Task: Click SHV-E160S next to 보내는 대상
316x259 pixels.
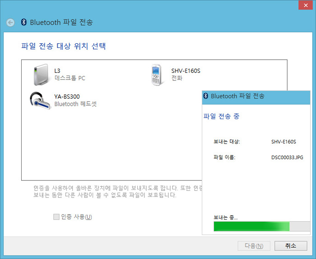Action: (x=283, y=142)
